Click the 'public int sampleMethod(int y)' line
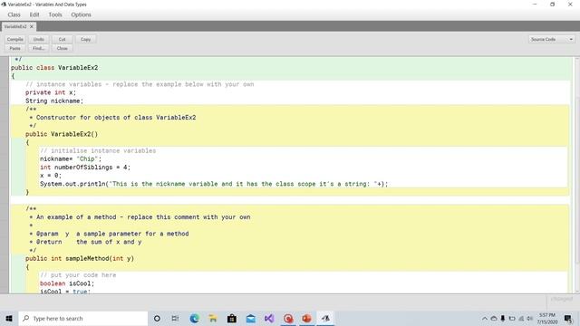This screenshot has height=326, width=580. pyautogui.click(x=80, y=259)
